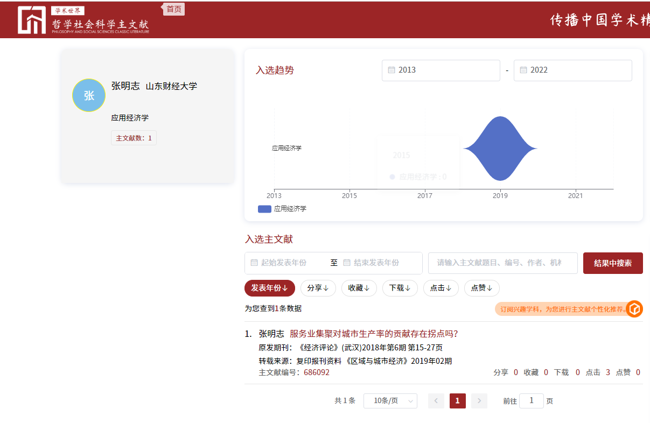Click calendar icon in 2013 start field
The image size is (650, 423).
tap(392, 70)
